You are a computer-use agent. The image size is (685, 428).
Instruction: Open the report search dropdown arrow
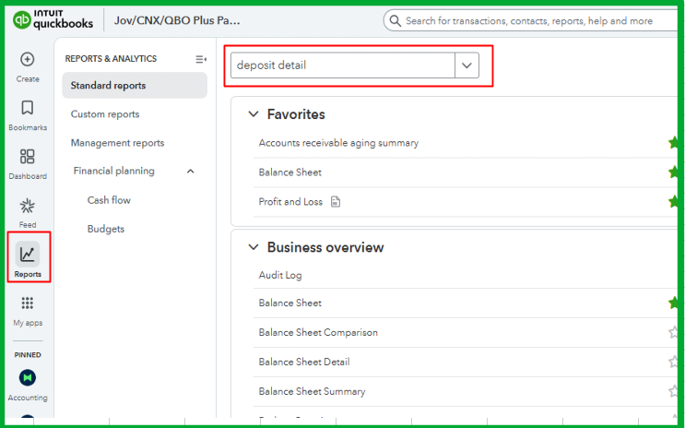(467, 65)
